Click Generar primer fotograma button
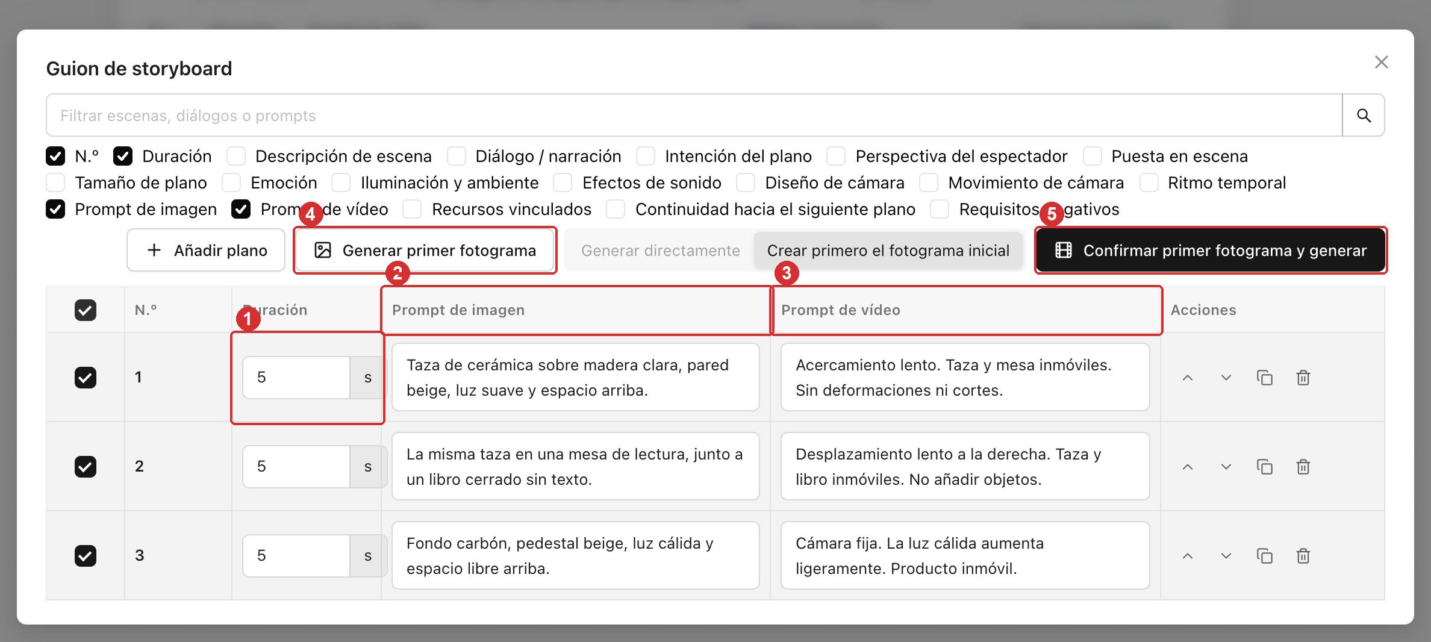 [425, 251]
